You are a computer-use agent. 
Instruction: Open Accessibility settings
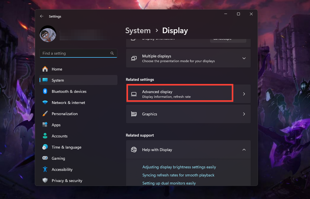[78, 169]
